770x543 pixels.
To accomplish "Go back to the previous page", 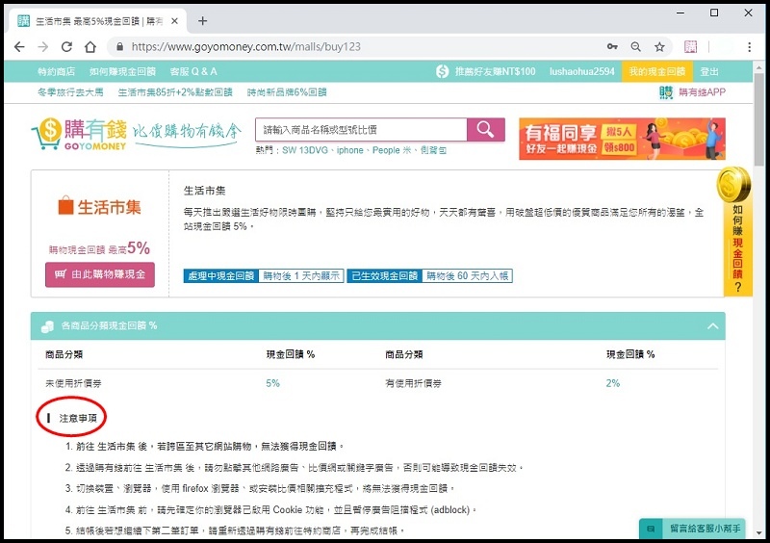I will (x=19, y=46).
